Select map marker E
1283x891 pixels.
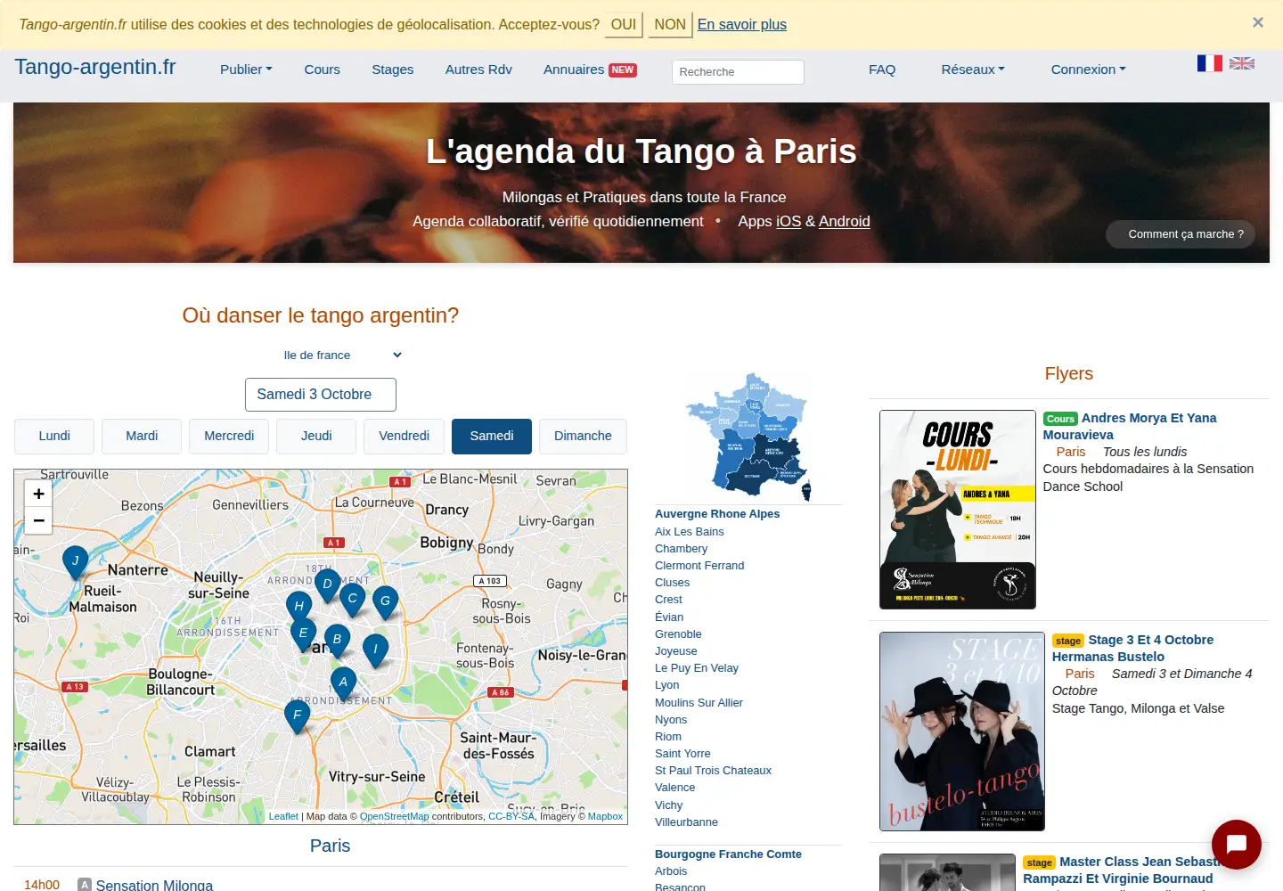click(304, 634)
